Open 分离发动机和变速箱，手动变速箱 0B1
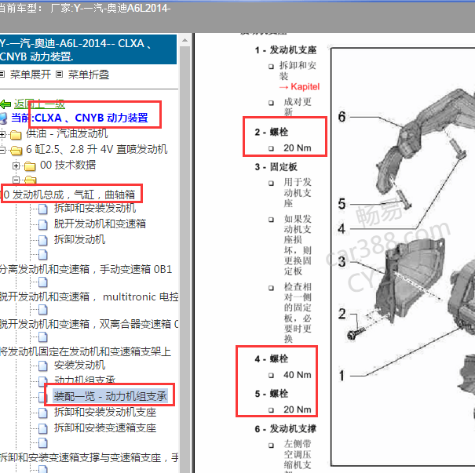 click(86, 269)
